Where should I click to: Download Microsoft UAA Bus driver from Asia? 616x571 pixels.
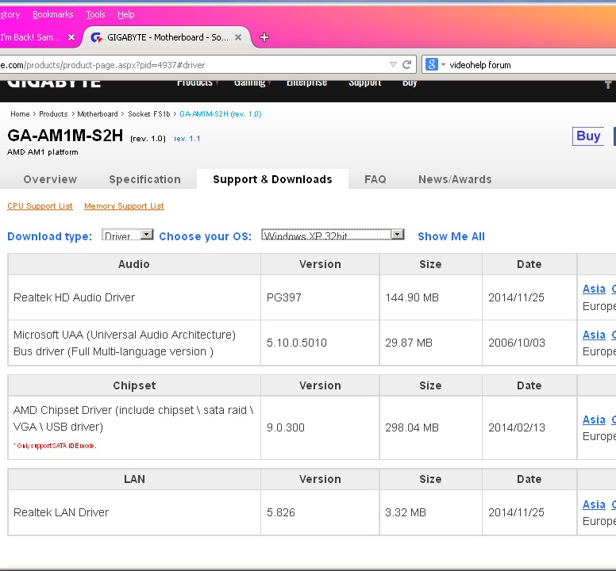coord(594,335)
